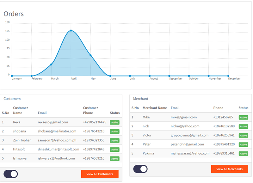Screen dimensions: 253x183
Task: Click the Customer Phone column header
Action: coord(90,110)
